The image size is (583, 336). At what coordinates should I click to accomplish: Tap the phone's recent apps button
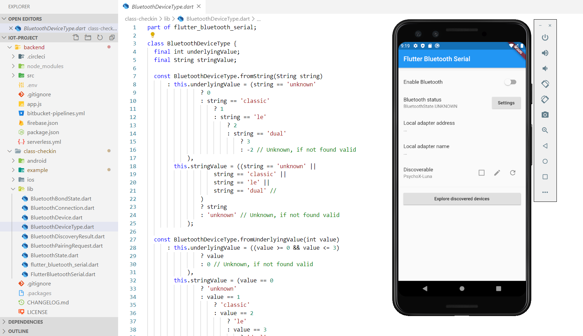tap(499, 289)
